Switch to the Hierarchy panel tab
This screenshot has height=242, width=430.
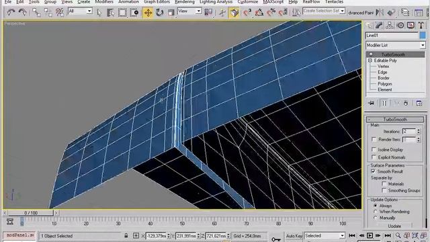tap(390, 26)
